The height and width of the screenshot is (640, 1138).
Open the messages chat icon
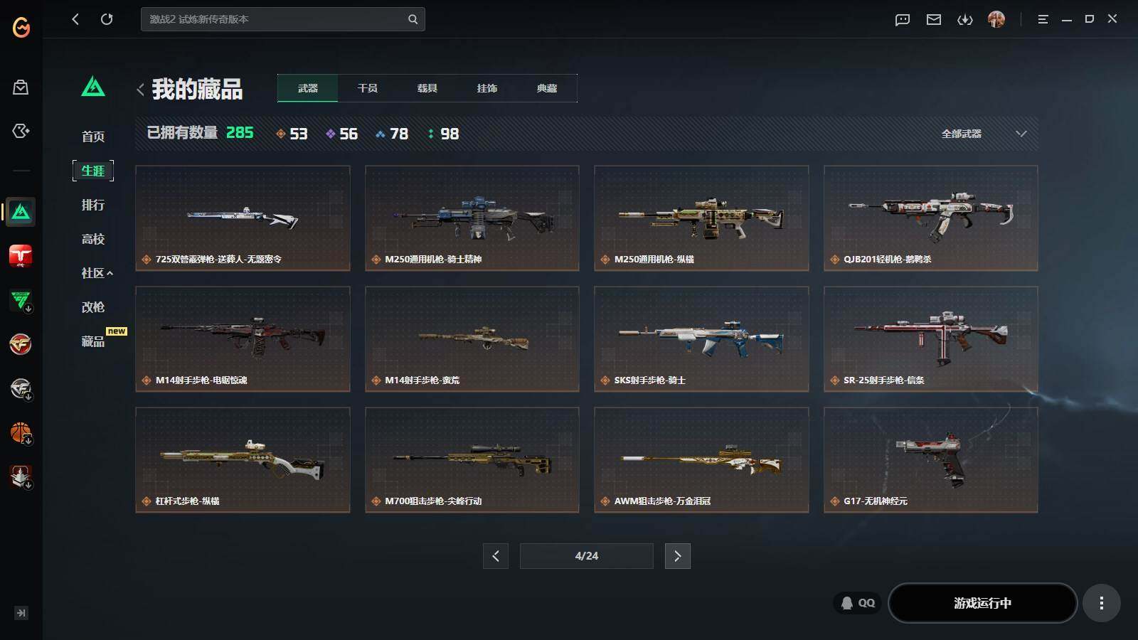point(903,20)
